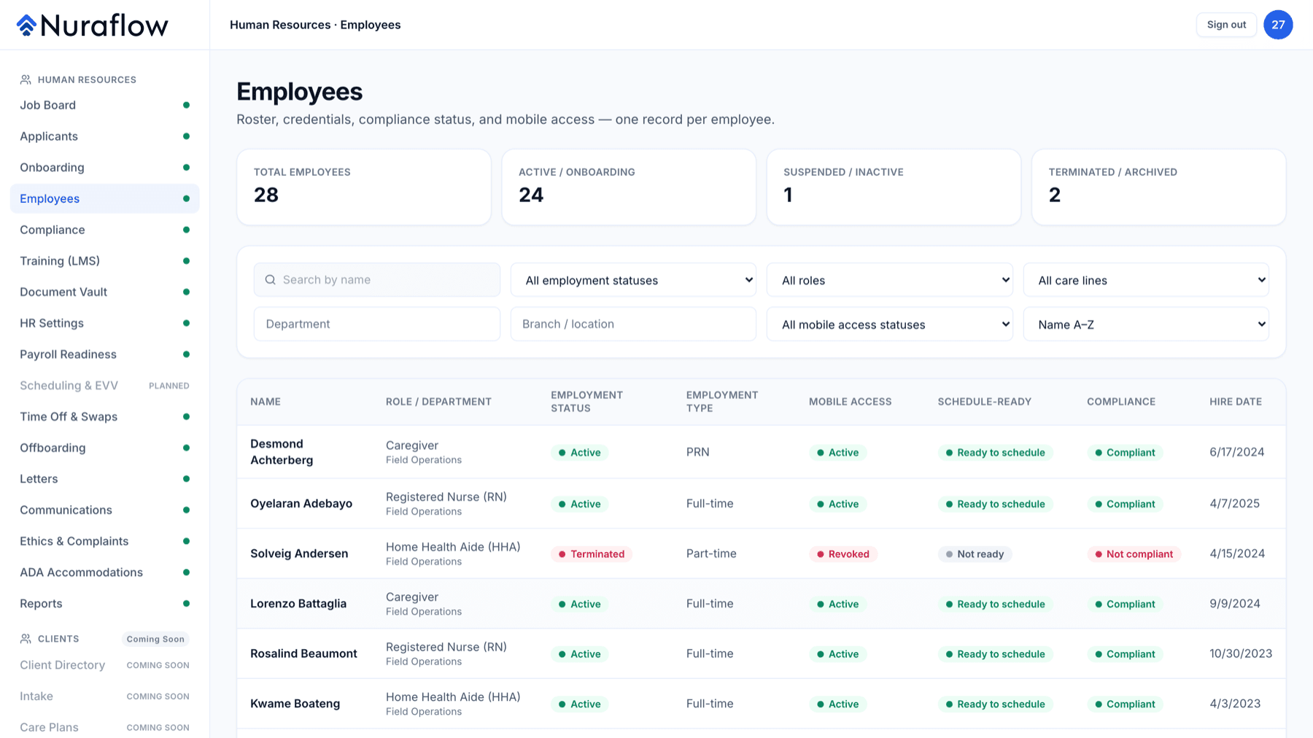Viewport: 1313px width, 738px height.
Task: Expand the All mobile access statuses dropdown
Action: pos(890,325)
